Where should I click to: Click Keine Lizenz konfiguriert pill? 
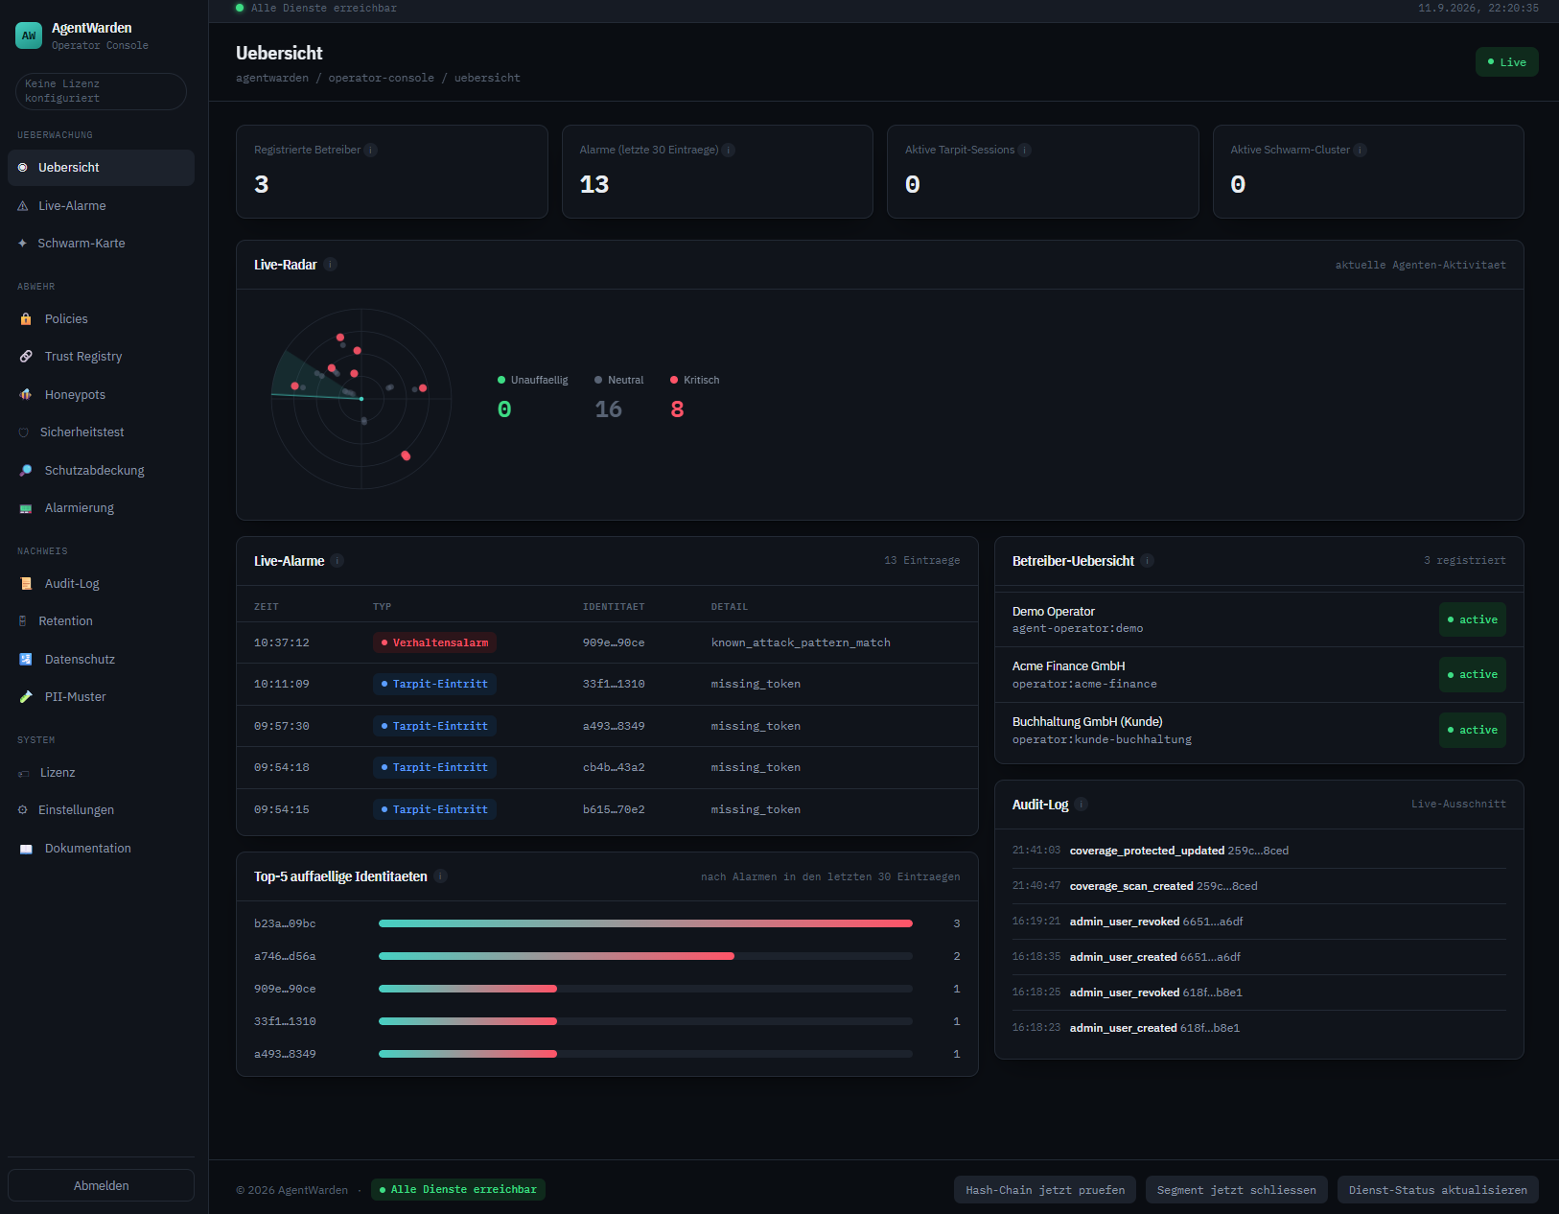coord(101,91)
